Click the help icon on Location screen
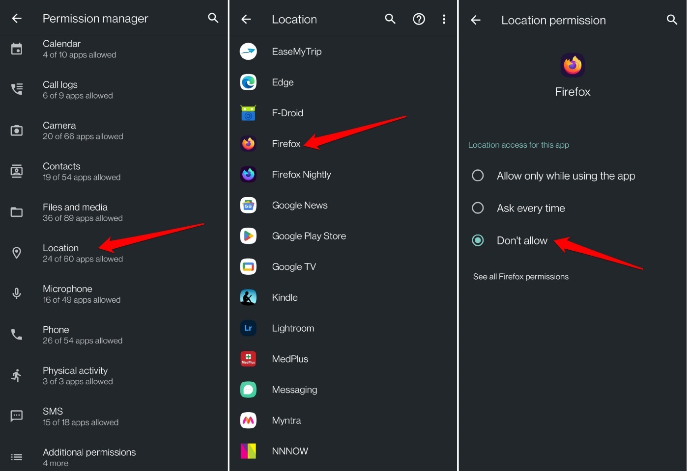The height and width of the screenshot is (471, 688). click(x=419, y=19)
